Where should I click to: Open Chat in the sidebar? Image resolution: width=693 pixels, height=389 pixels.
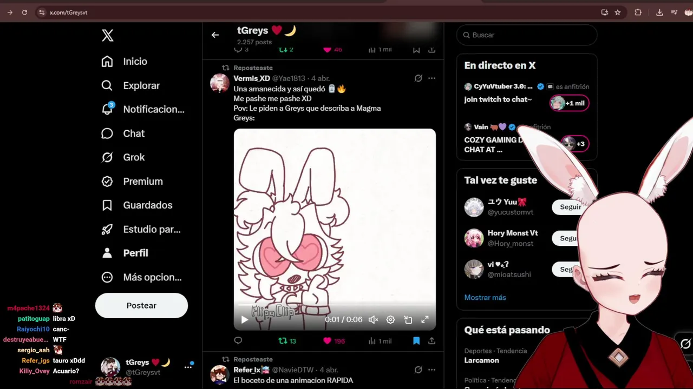[123, 133]
